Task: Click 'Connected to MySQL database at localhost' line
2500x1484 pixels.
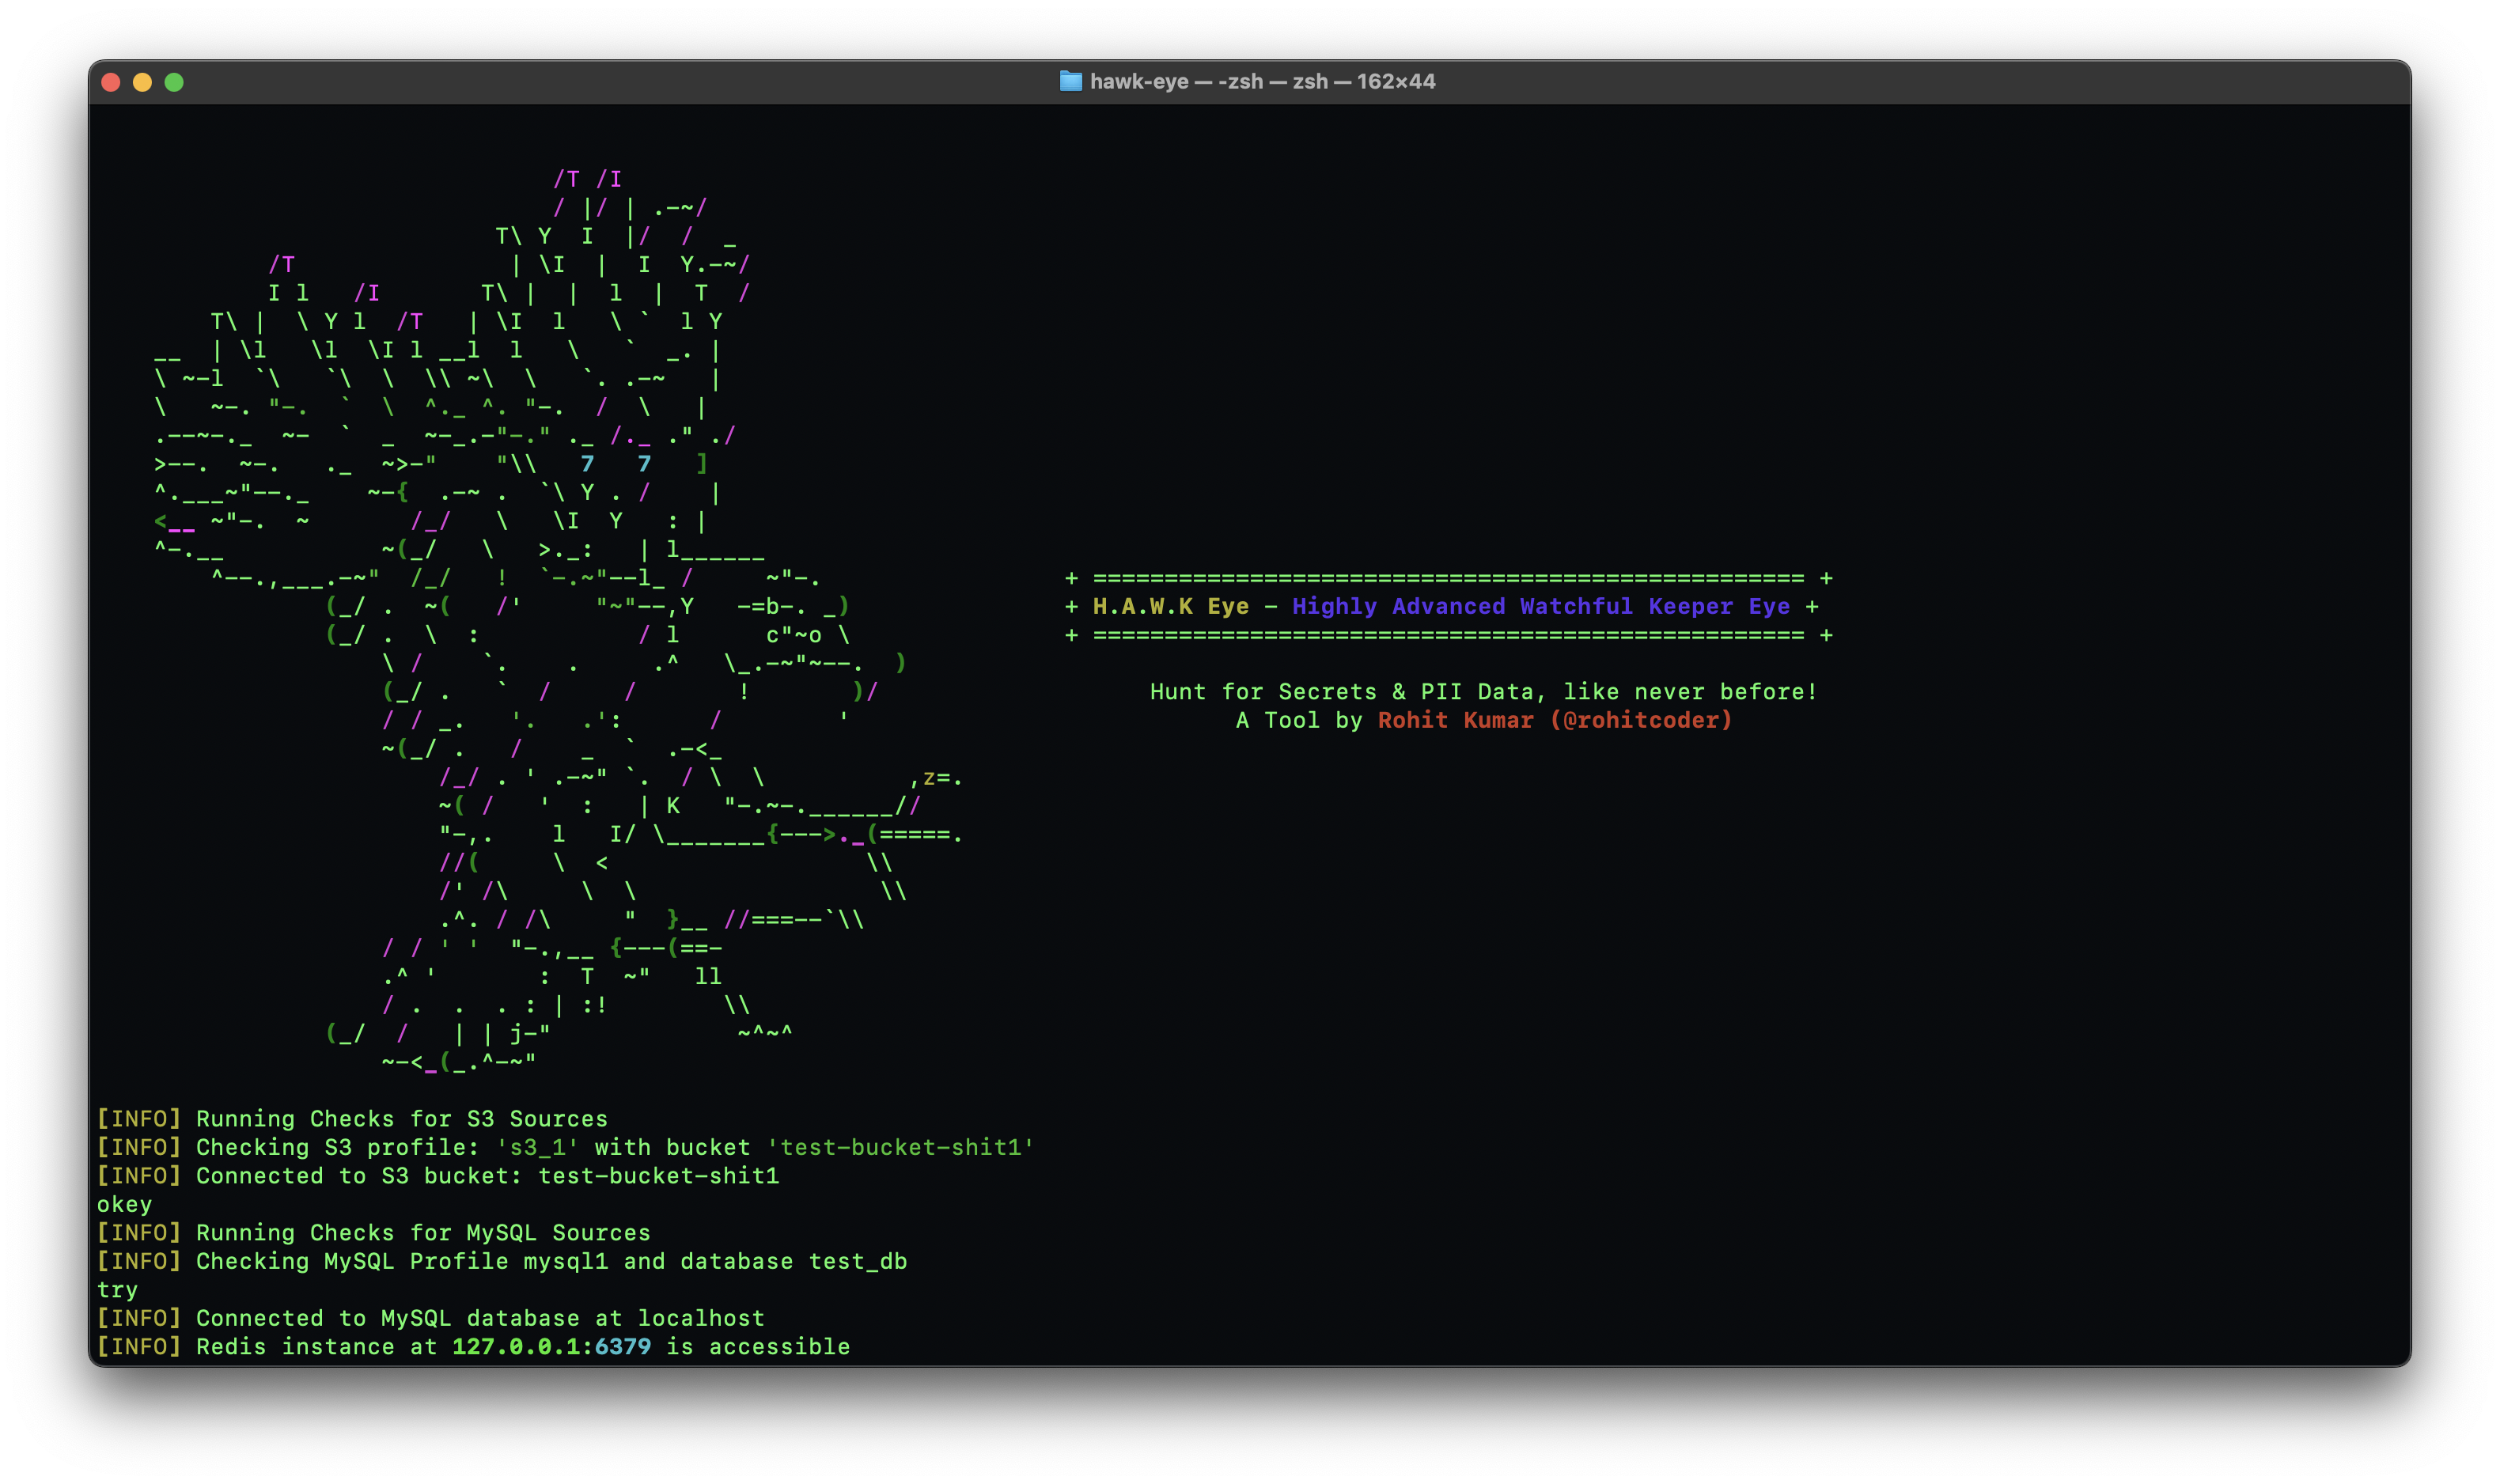Action: [x=480, y=1318]
